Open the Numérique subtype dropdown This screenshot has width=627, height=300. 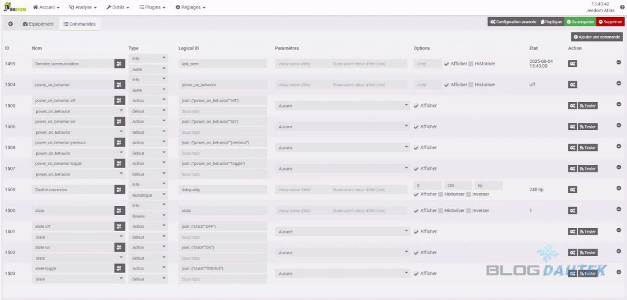coord(148,195)
